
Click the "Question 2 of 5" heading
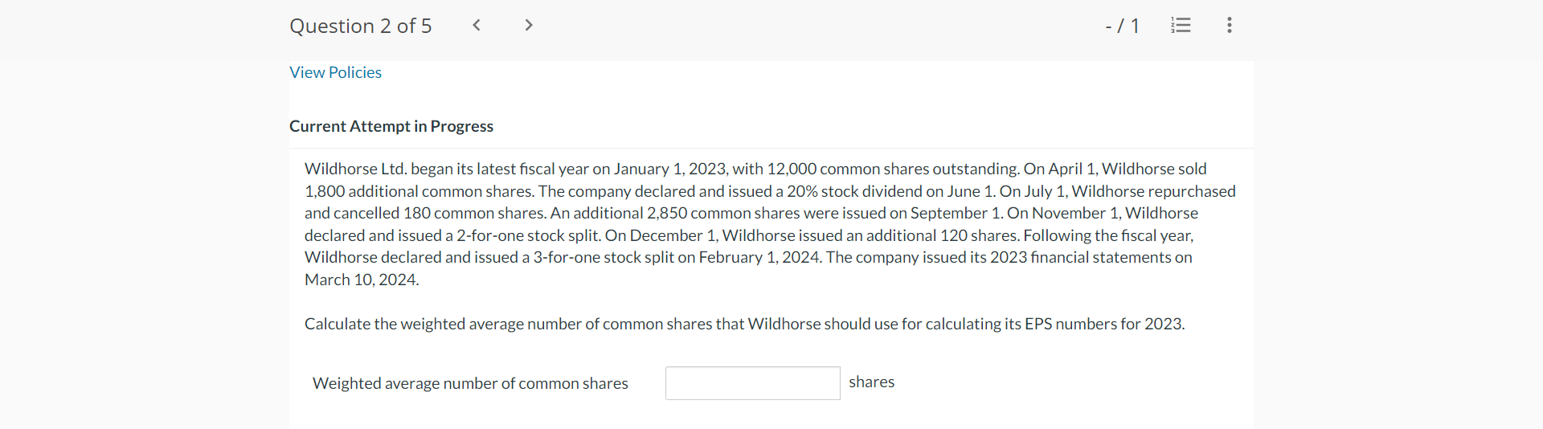coord(360,27)
